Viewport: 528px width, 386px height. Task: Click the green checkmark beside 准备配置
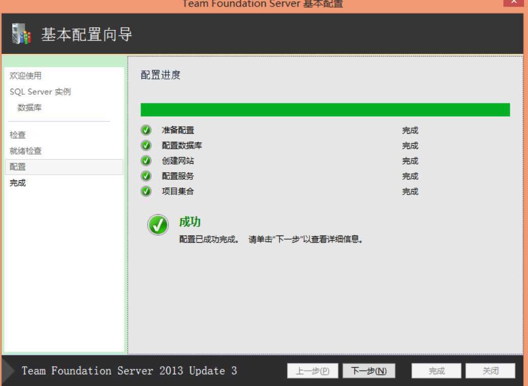tap(147, 130)
